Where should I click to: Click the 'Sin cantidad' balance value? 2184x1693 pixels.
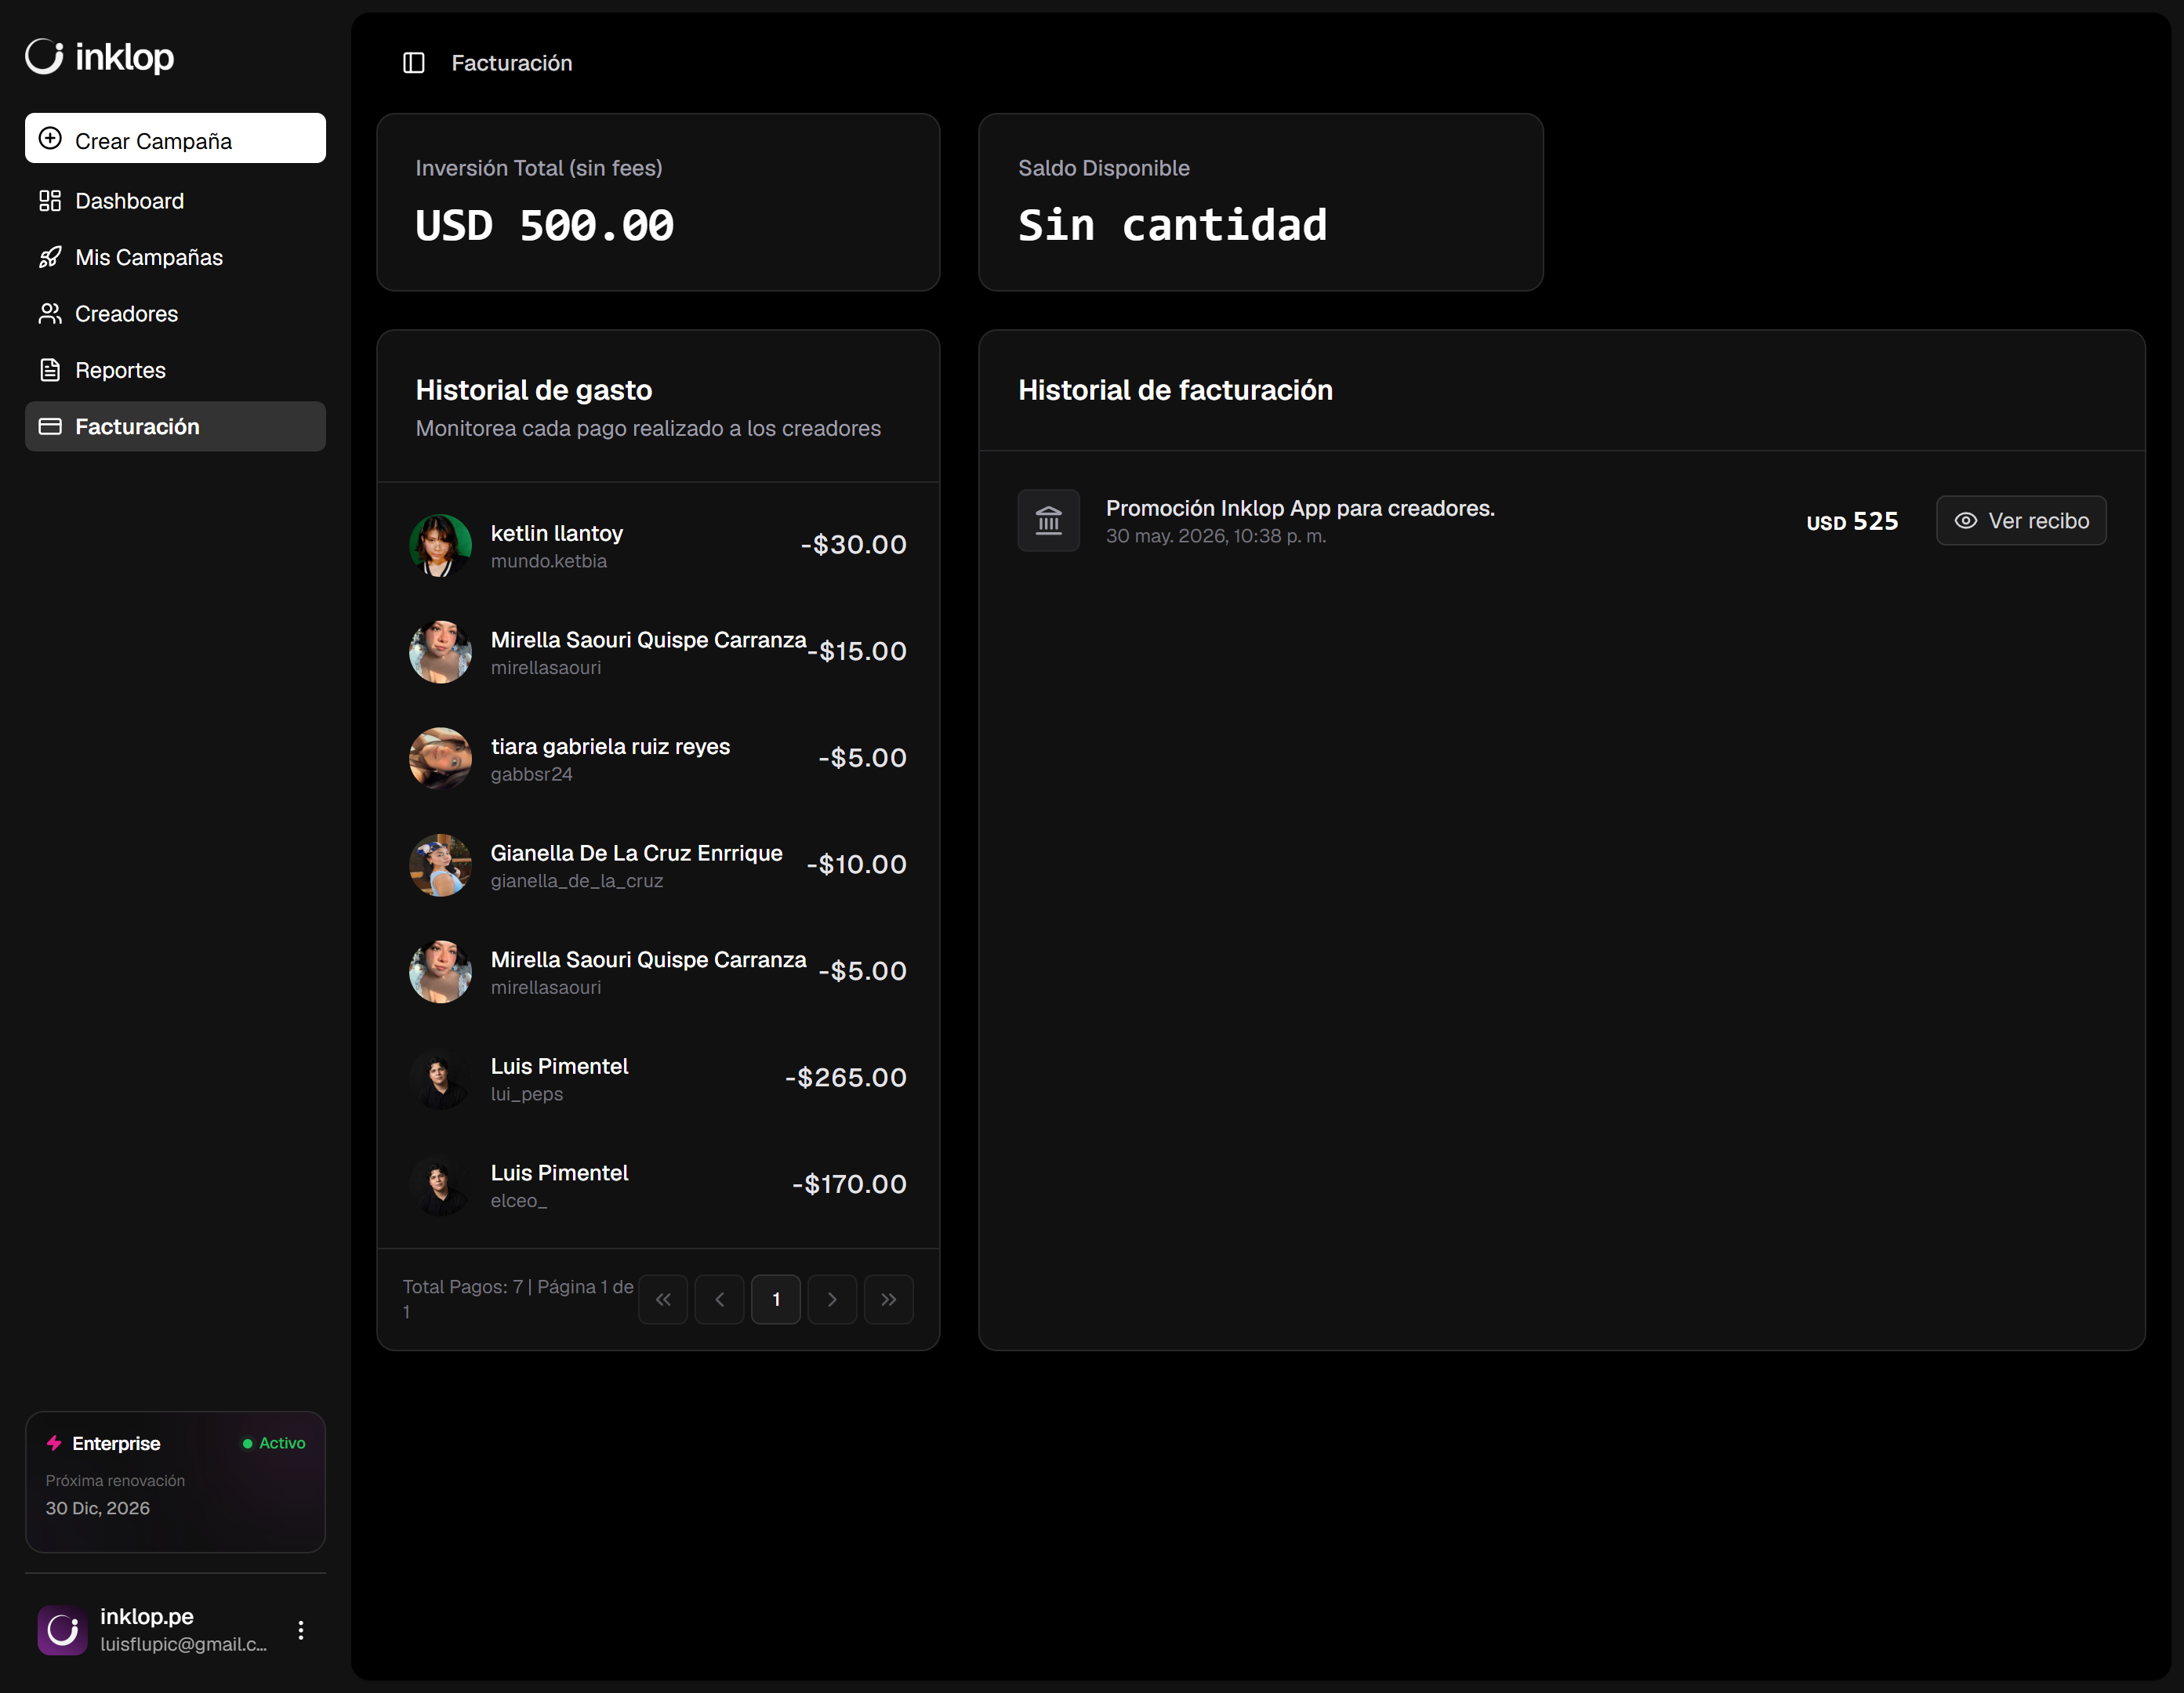coord(1173,225)
